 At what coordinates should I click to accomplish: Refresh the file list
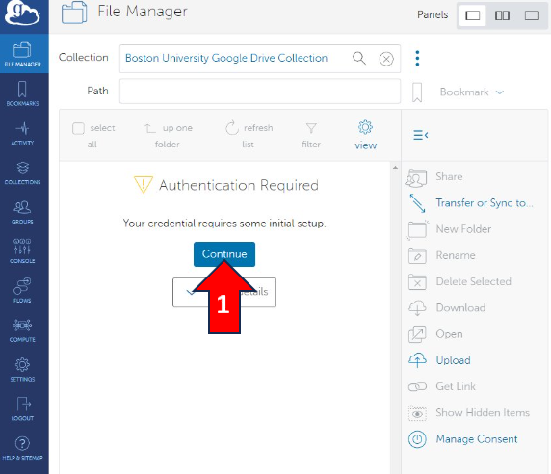tap(249, 136)
